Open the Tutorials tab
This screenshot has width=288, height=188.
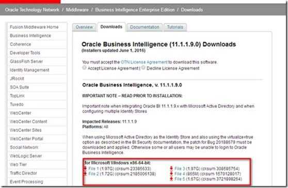(x=175, y=27)
